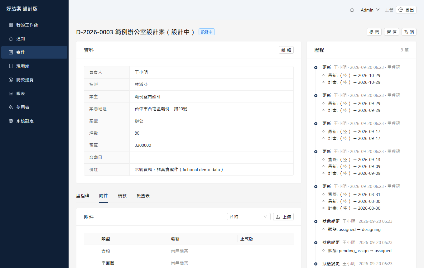
Task: Click the 業主 value 範例室內設計
Action: (148, 97)
